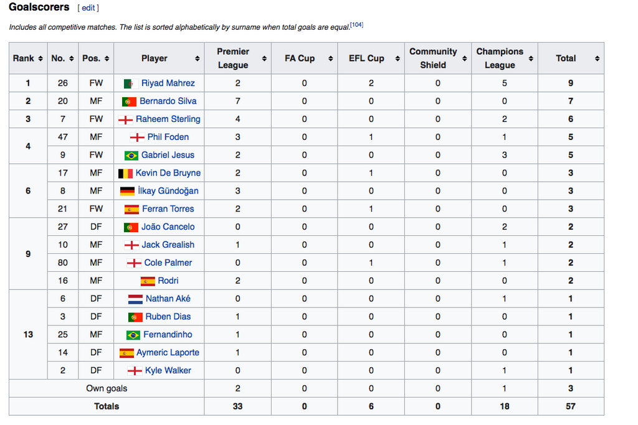Click Algeria flag beside Riyad Mahrez

click(x=131, y=84)
